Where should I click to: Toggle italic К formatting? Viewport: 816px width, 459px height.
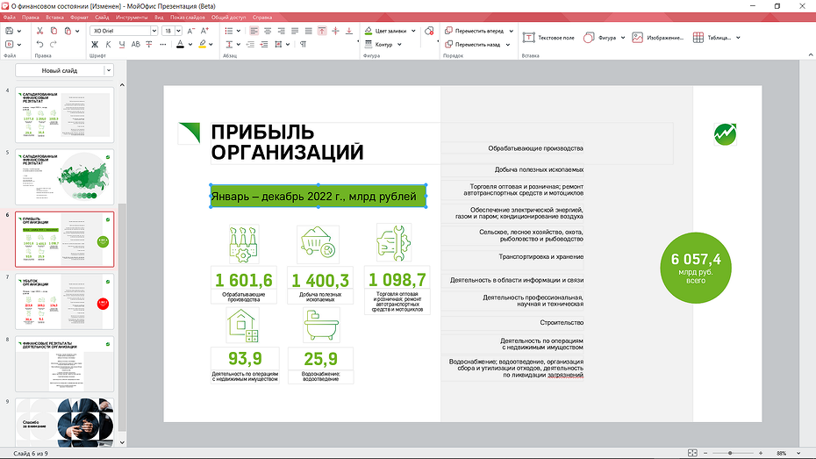[108, 45]
